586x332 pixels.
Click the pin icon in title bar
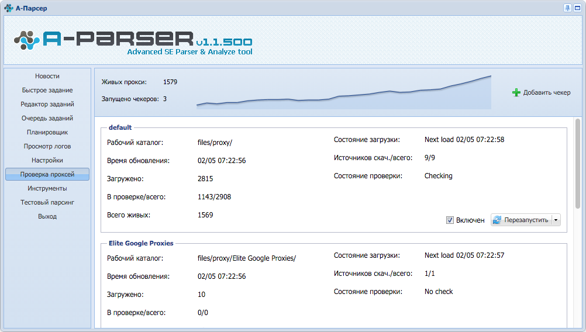[567, 8]
